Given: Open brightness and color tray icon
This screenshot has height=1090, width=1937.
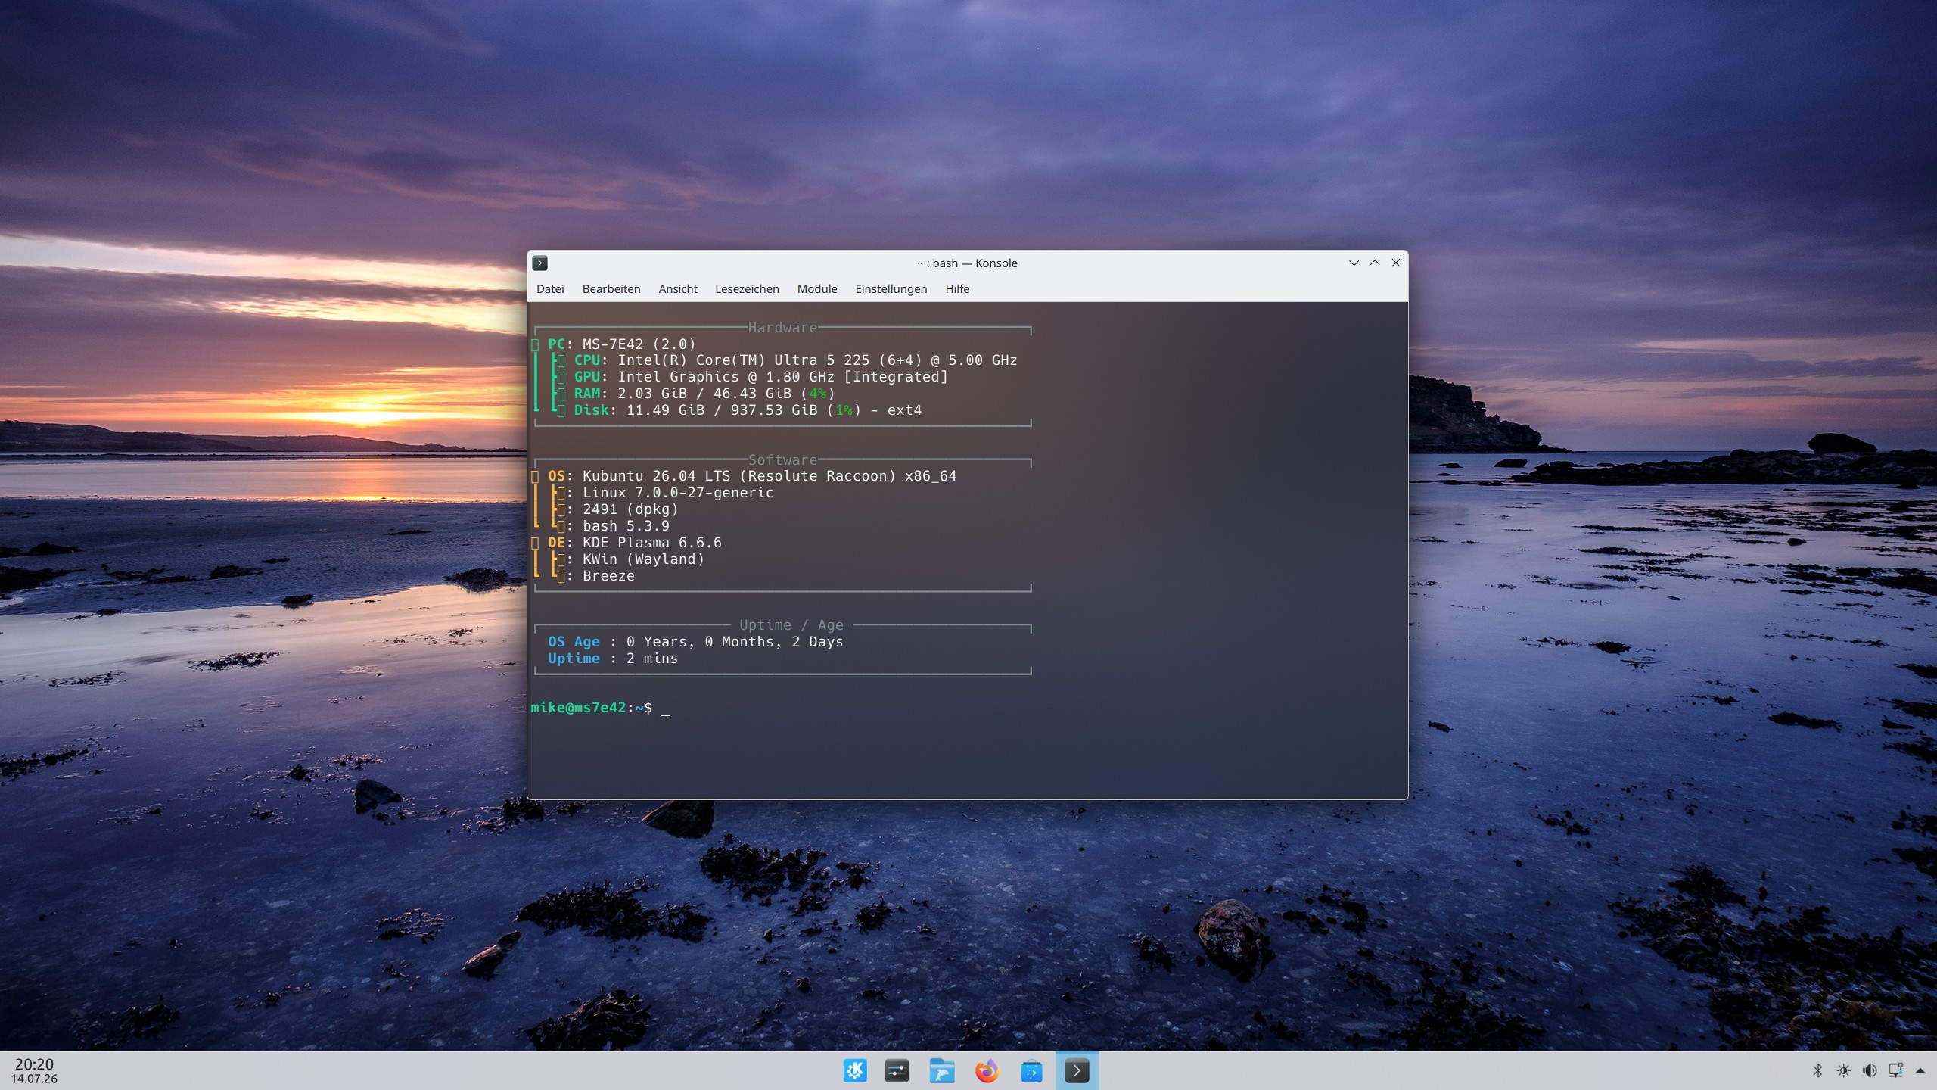Looking at the screenshot, I should pyautogui.click(x=1843, y=1070).
